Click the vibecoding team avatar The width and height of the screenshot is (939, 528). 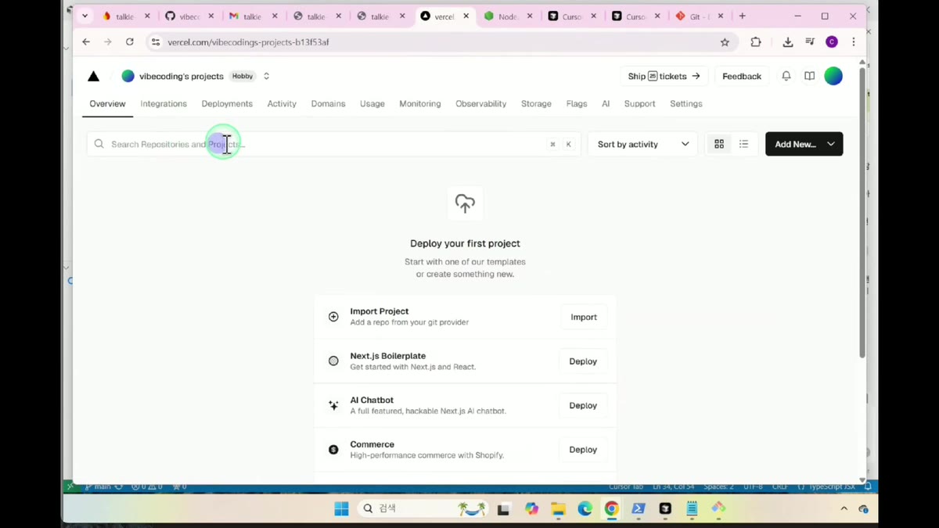128,76
